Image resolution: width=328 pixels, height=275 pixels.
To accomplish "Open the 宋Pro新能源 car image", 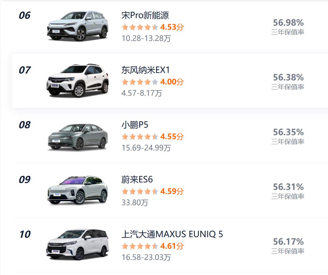I will coord(78,26).
